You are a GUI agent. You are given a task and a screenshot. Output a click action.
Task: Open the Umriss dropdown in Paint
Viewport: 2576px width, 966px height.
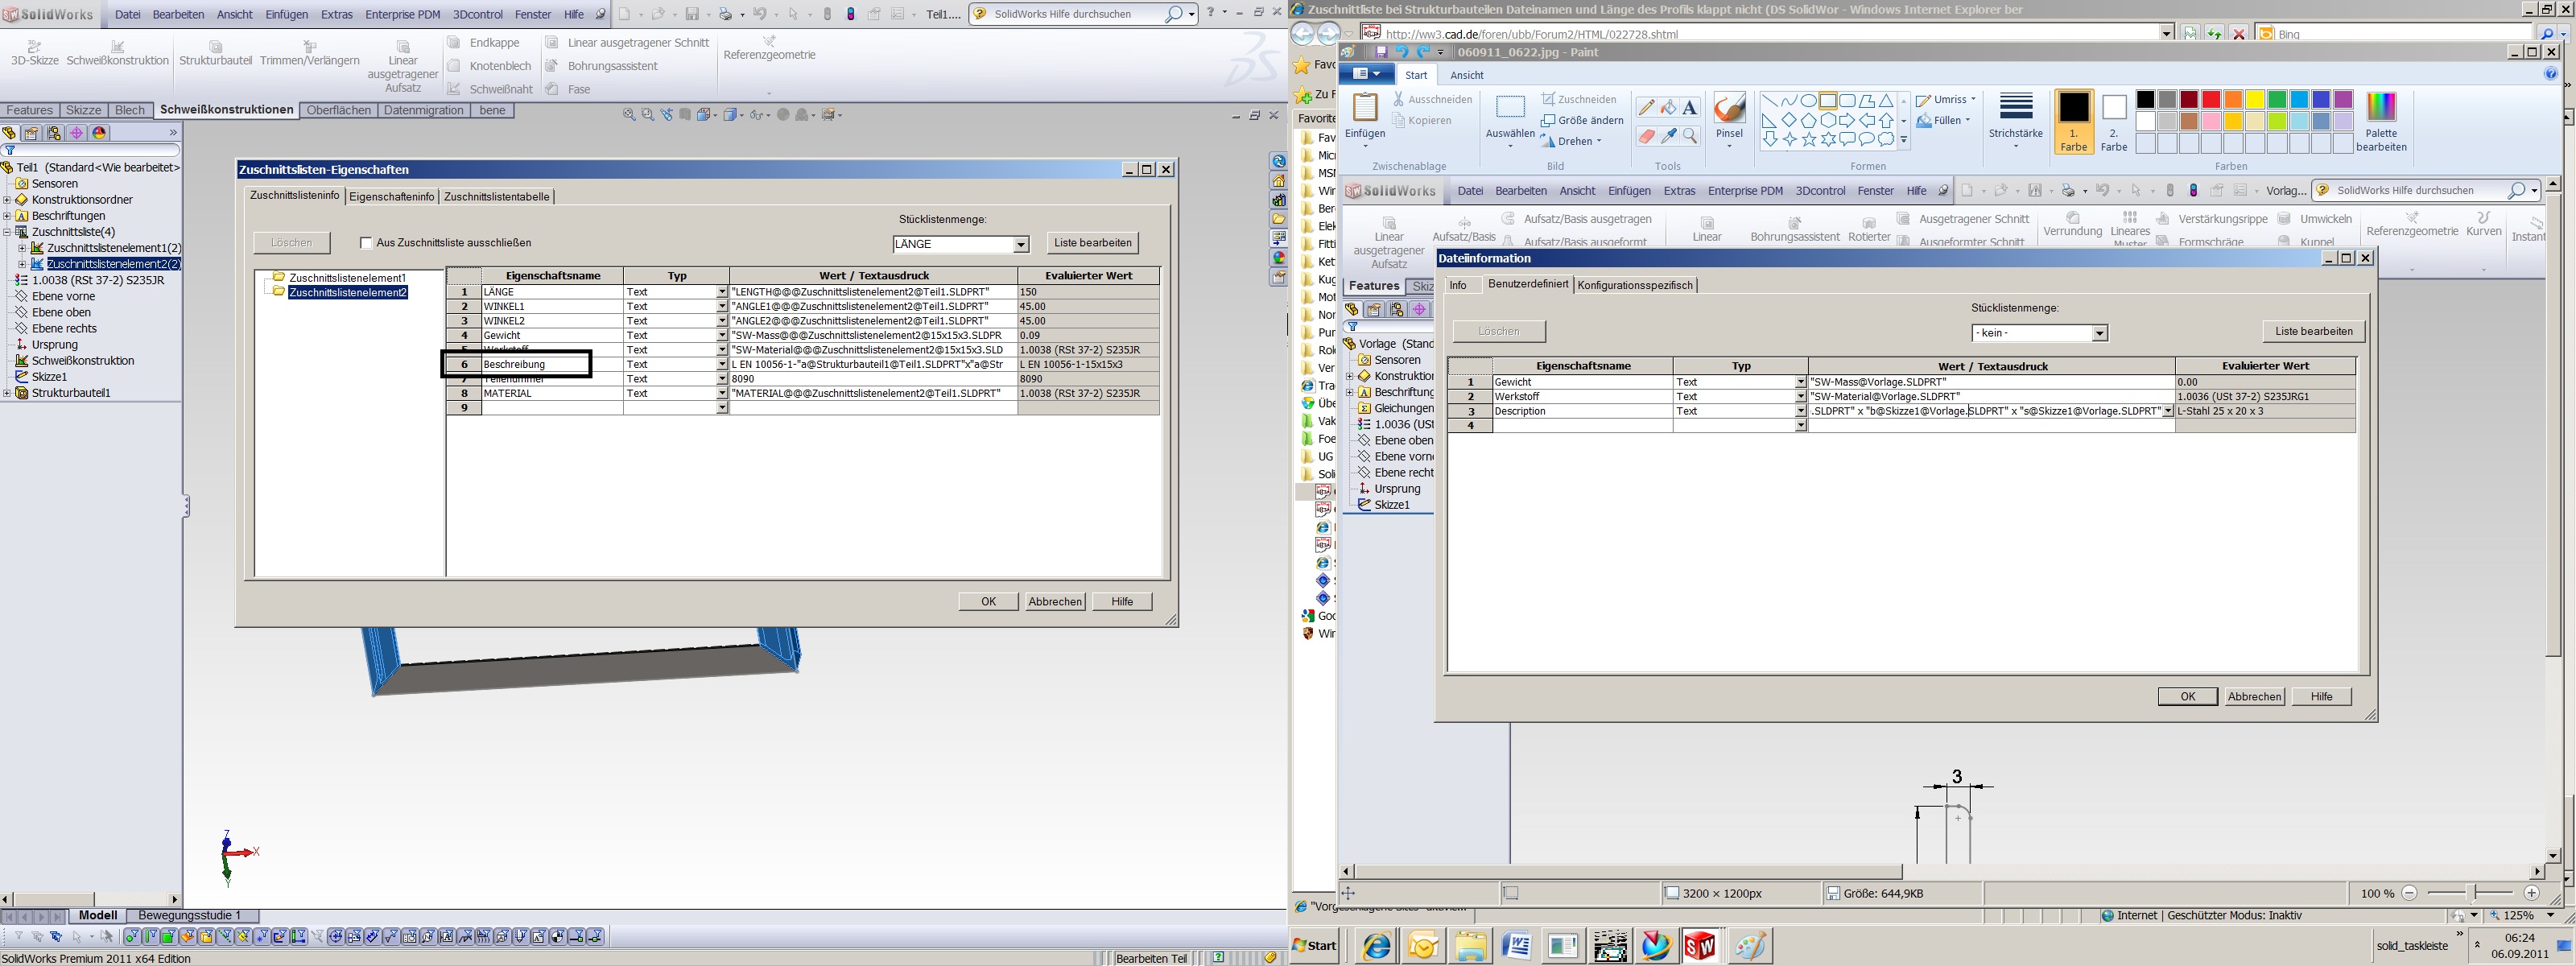point(1945,100)
